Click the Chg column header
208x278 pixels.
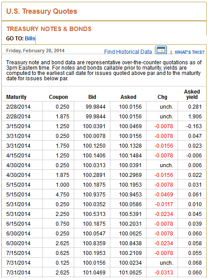[x=162, y=97]
